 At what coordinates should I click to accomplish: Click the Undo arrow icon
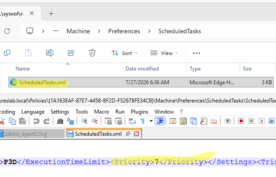click(x=36, y=121)
